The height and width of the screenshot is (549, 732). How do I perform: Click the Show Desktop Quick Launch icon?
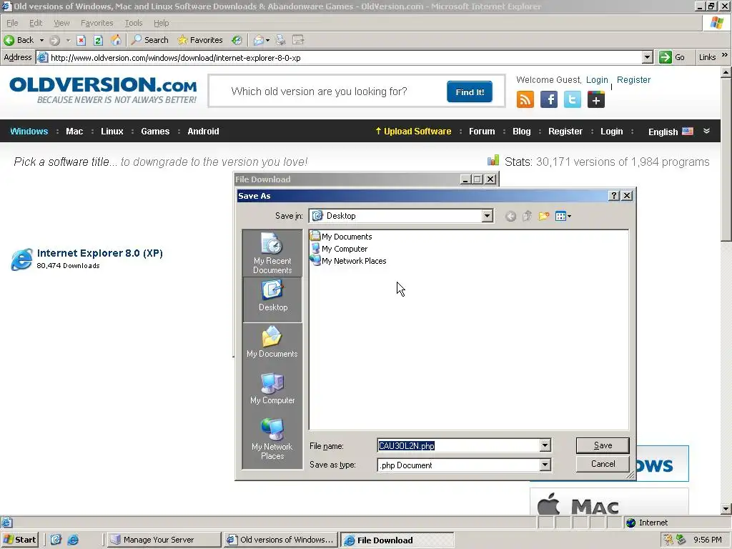click(56, 540)
